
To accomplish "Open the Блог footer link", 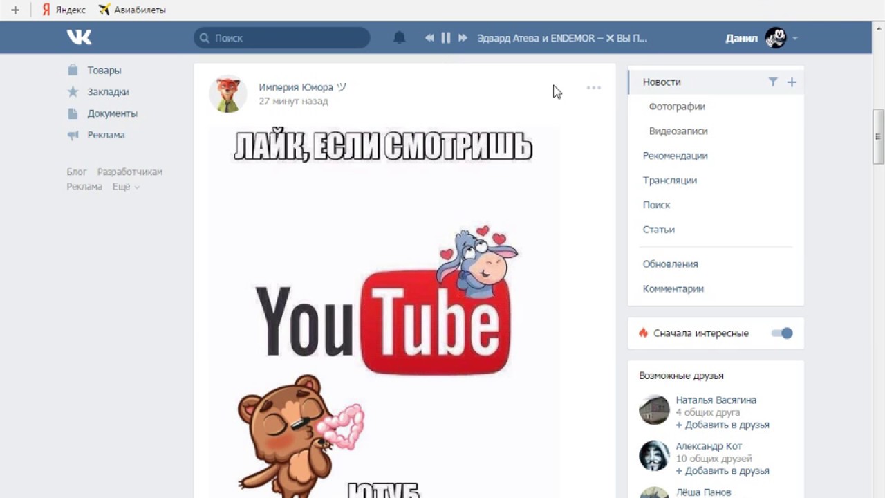I will [77, 172].
